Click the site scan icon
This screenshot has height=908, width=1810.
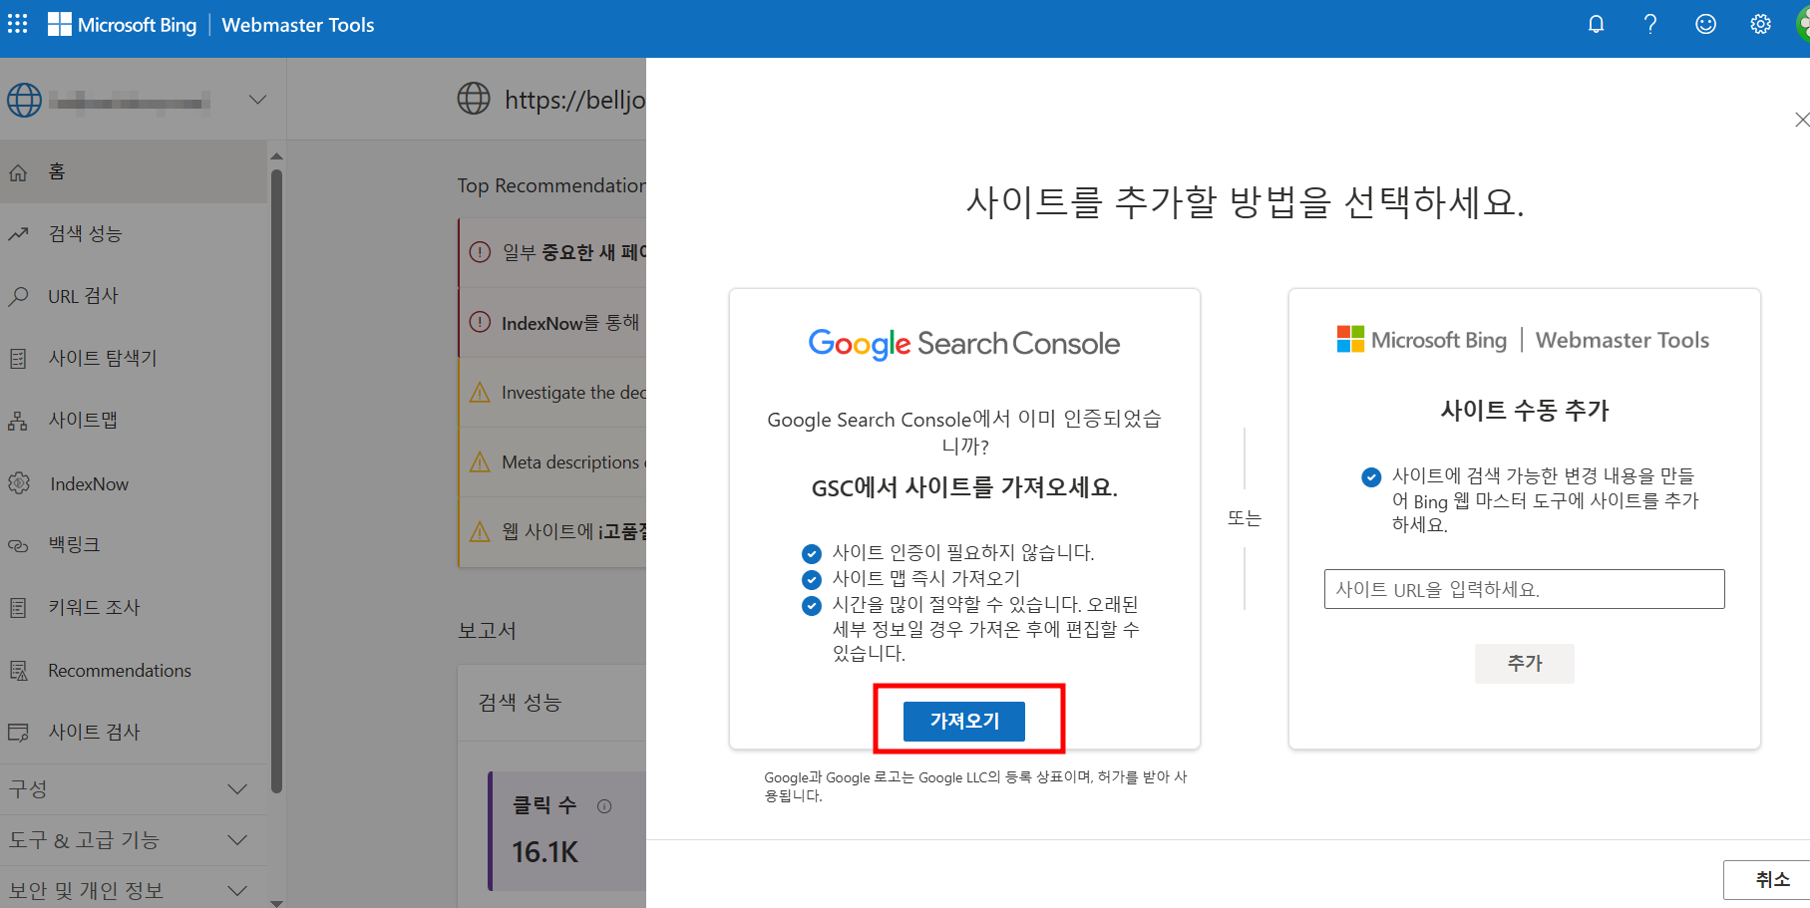[x=18, y=733]
